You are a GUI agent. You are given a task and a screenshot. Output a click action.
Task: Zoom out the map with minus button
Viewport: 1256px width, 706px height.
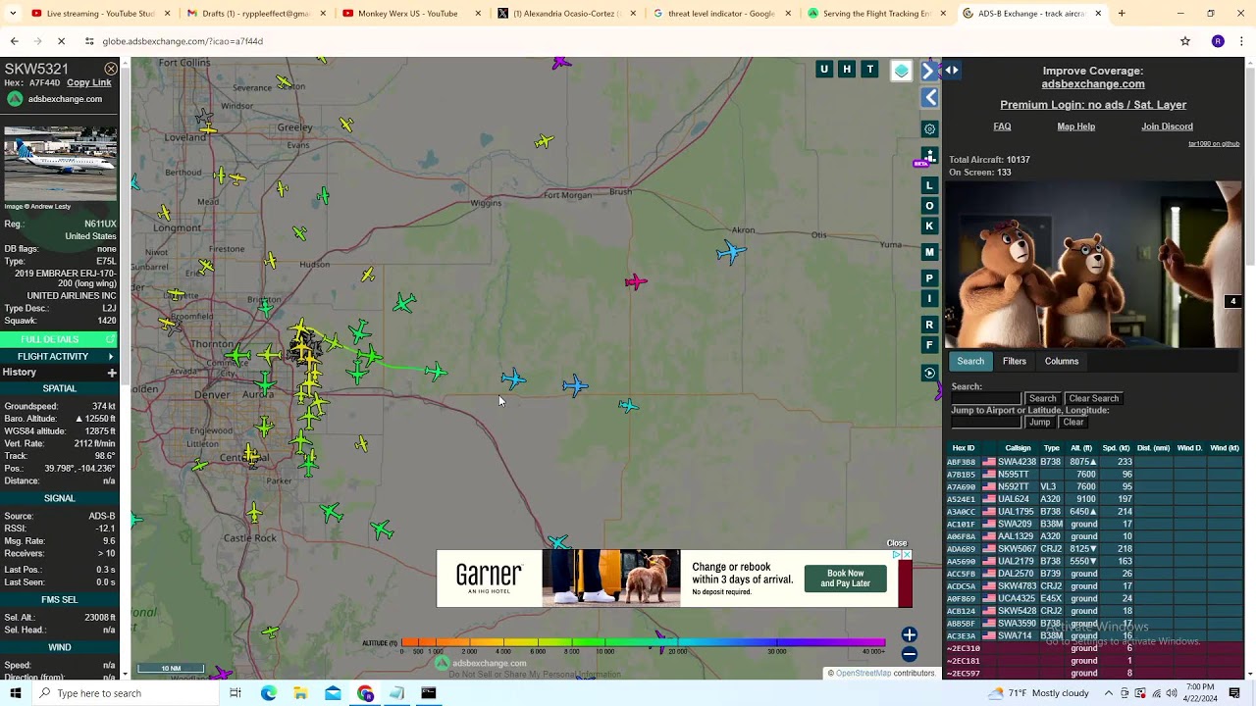coord(910,654)
